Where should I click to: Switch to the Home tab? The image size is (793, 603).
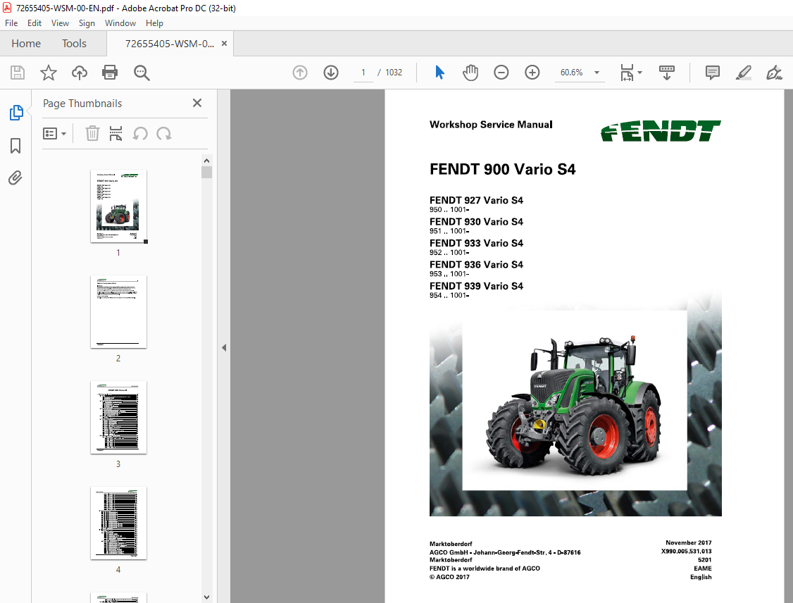[x=26, y=44]
